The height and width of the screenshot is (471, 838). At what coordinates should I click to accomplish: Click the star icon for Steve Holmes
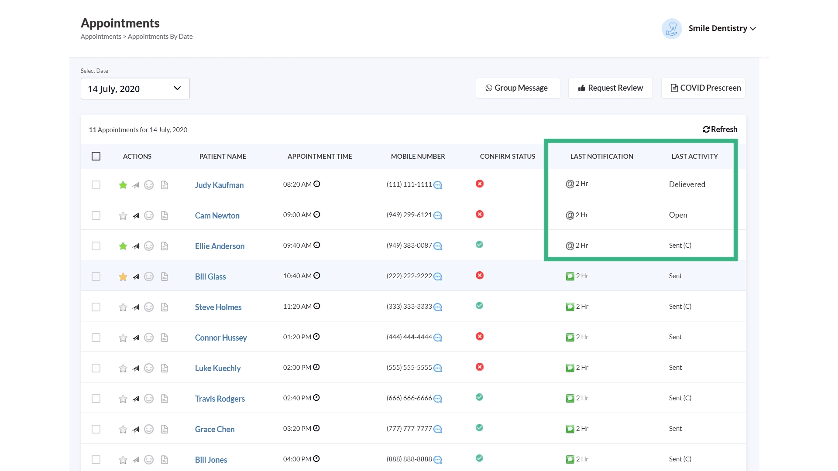click(x=123, y=307)
